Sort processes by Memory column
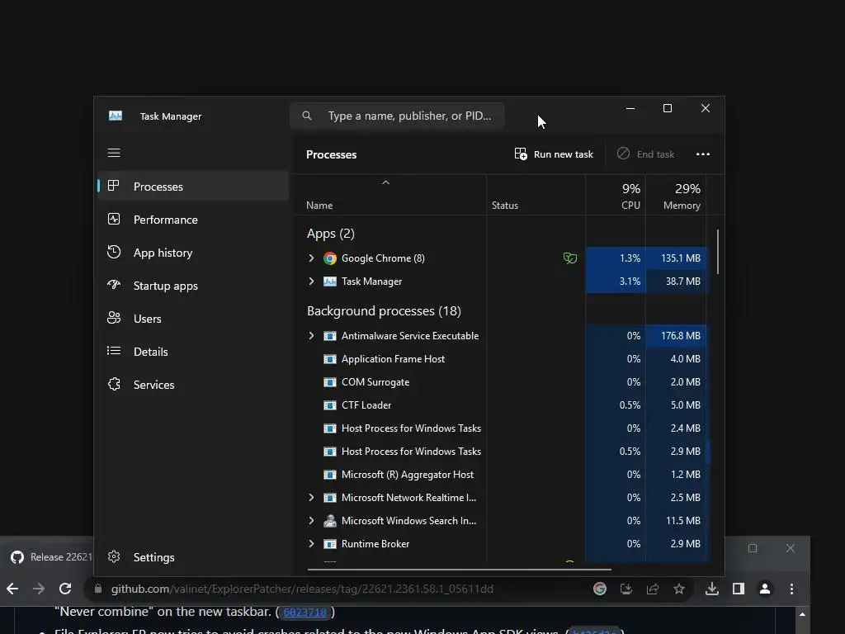Image resolution: width=845 pixels, height=634 pixels. (676, 196)
